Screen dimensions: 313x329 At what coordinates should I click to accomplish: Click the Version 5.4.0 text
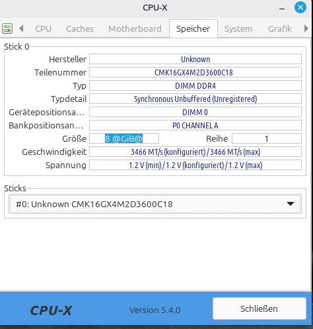click(155, 310)
